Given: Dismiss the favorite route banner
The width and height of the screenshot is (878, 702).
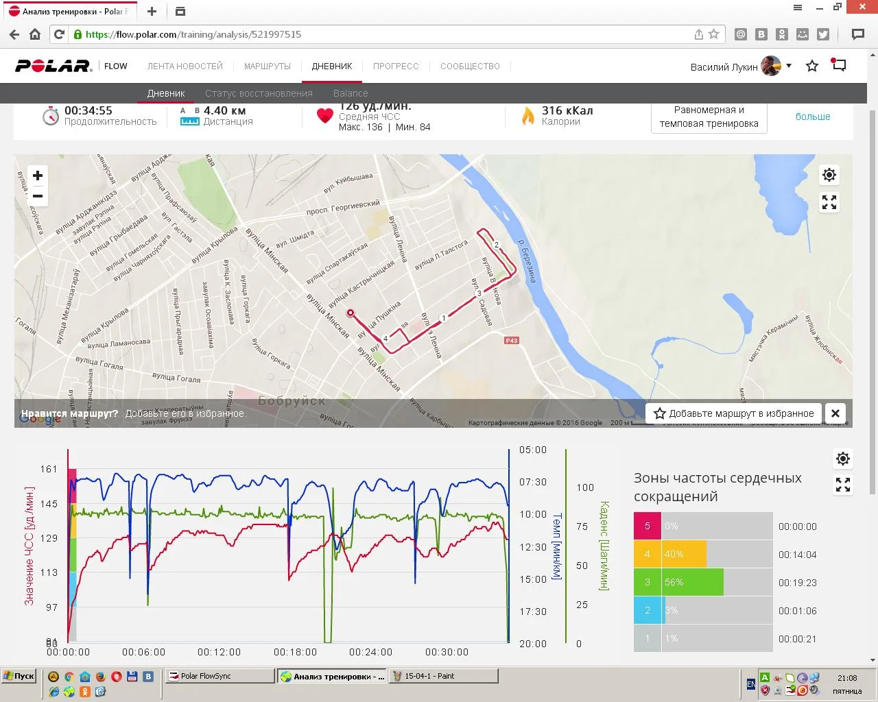Looking at the screenshot, I should coord(835,413).
